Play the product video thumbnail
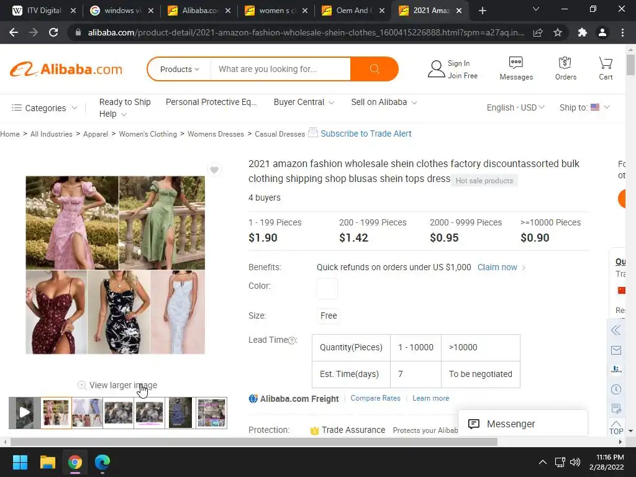Screen dimensions: 636x477 (24, 412)
